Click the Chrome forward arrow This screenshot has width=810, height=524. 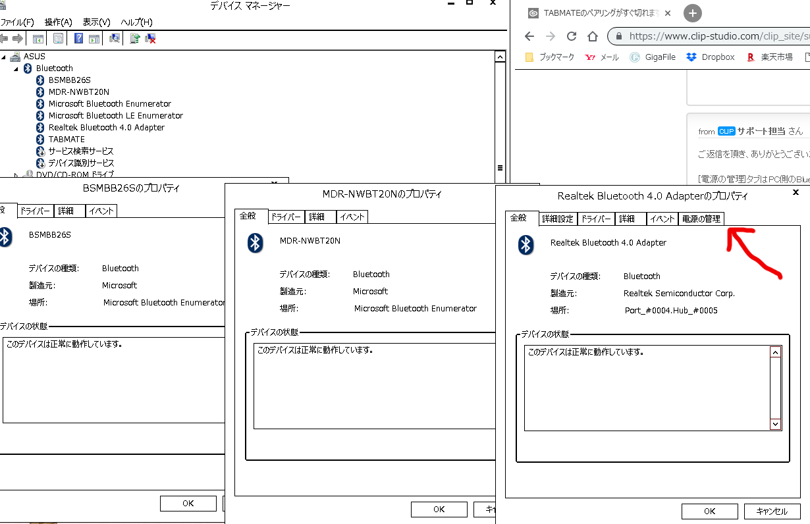pyautogui.click(x=551, y=36)
